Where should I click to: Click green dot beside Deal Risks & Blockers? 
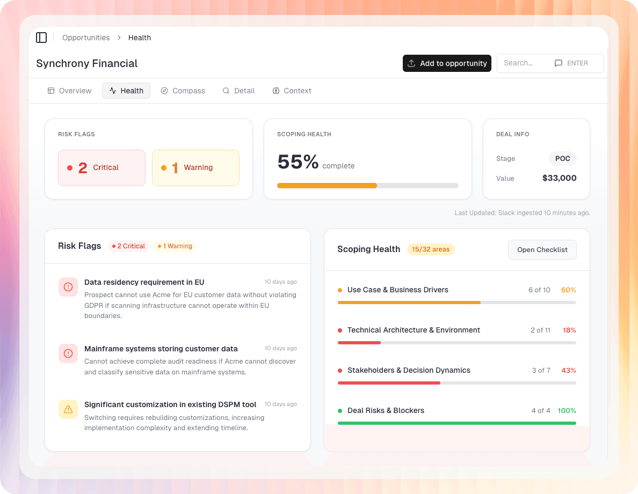coord(340,411)
